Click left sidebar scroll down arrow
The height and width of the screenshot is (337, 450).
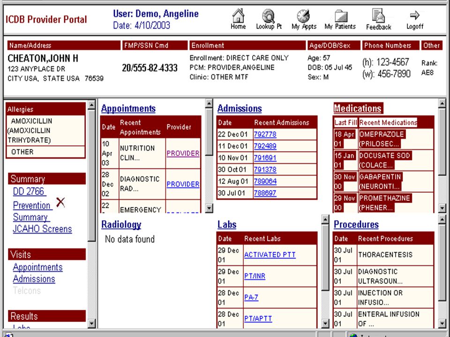coord(91,324)
